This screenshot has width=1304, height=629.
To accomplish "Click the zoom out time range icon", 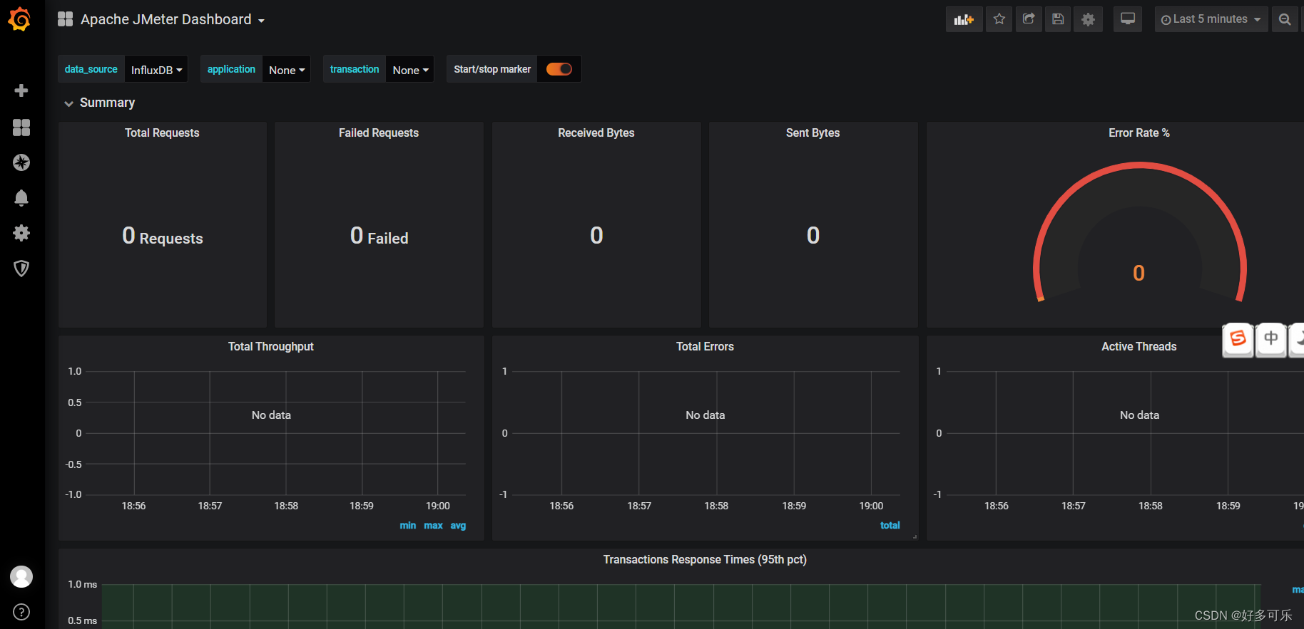I will (1285, 19).
